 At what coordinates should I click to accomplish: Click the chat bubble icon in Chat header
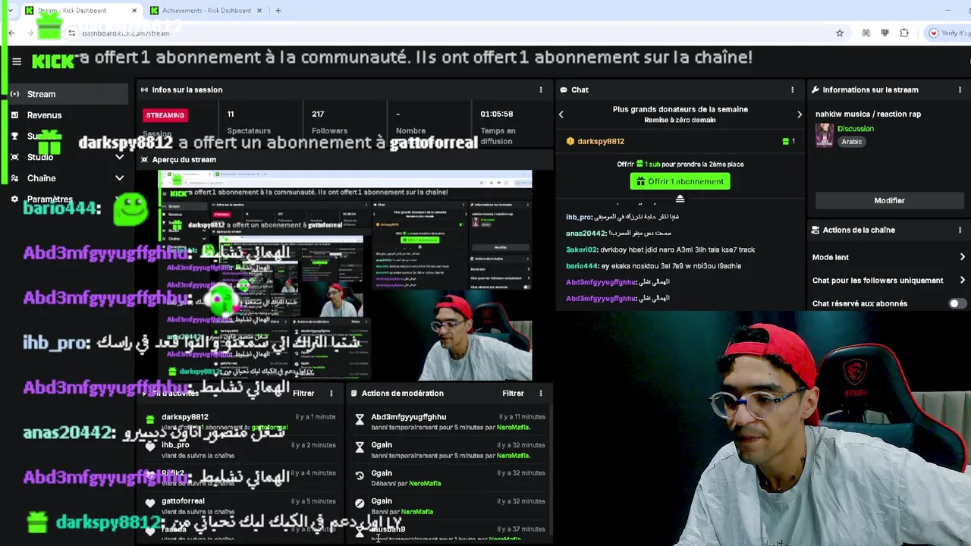(564, 89)
